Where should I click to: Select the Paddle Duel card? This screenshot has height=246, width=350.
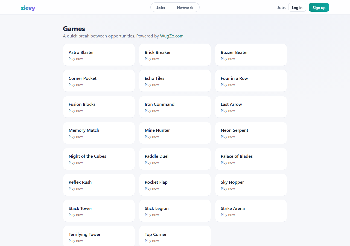[x=175, y=159]
